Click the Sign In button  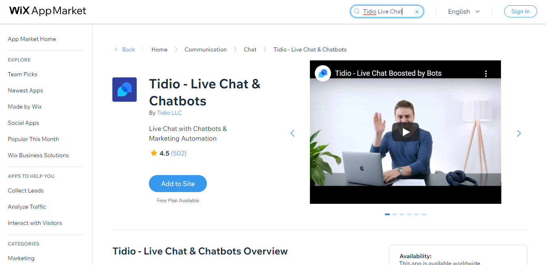pyautogui.click(x=520, y=11)
